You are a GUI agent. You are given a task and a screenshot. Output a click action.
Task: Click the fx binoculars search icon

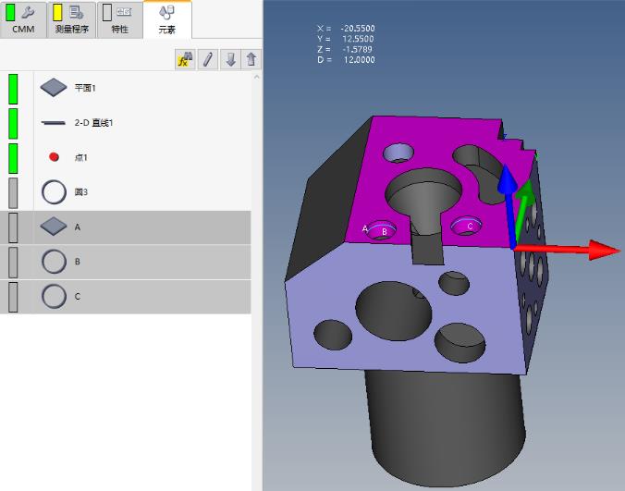(185, 60)
